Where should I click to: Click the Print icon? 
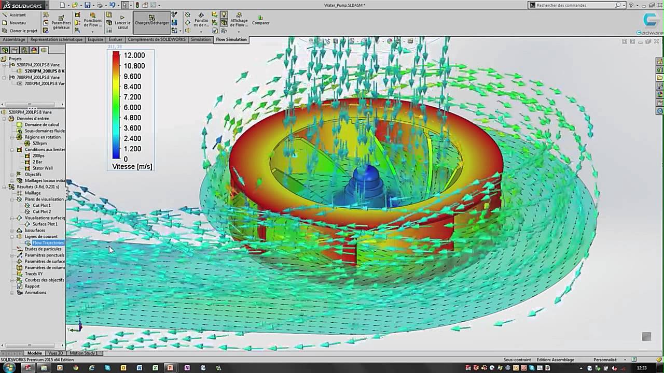100,5
